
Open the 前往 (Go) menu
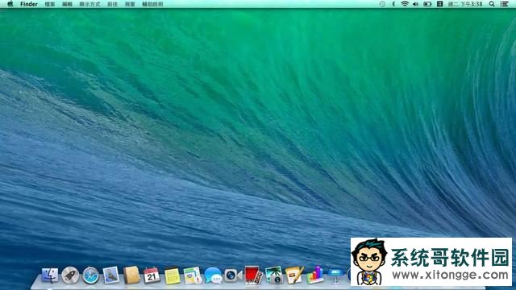(113, 4)
